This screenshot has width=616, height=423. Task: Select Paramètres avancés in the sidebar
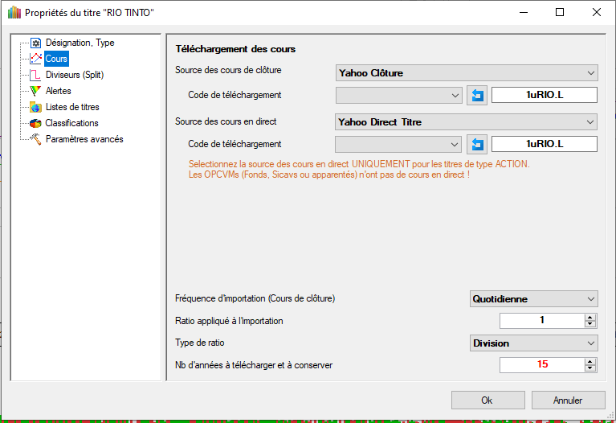[84, 139]
